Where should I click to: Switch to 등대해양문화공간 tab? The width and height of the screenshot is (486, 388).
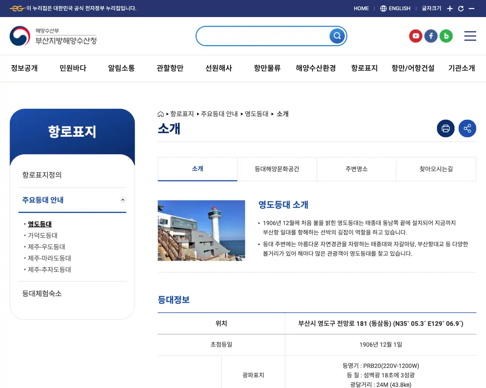point(277,169)
